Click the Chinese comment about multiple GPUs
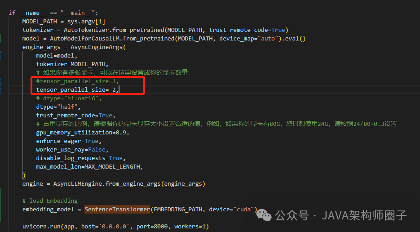 pos(112,73)
